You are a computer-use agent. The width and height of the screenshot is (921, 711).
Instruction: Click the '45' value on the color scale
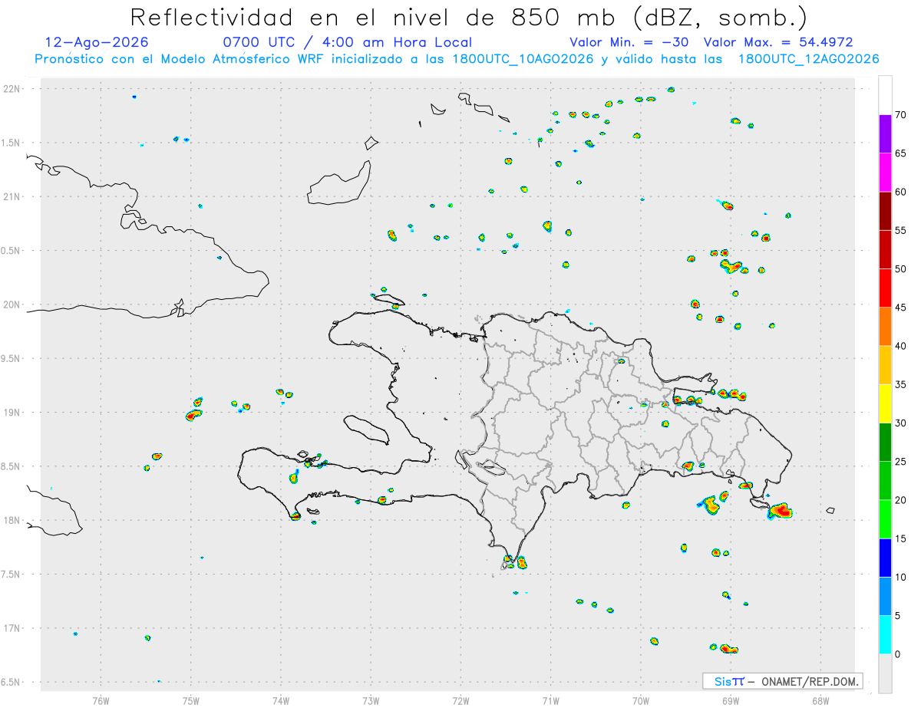pyautogui.click(x=901, y=308)
